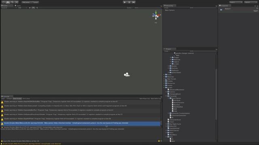Start Play mode with the Play button
This screenshot has width=259, height=145.
(x=125, y=2)
